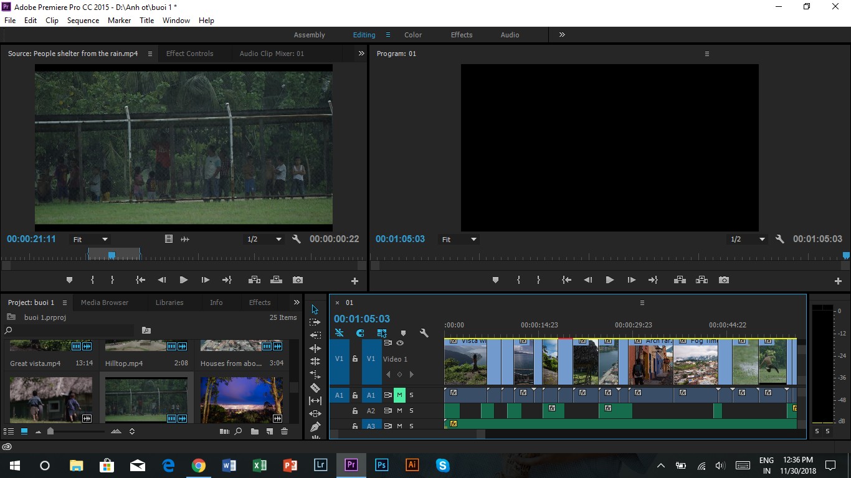The image size is (851, 478).
Task: Export frame from Program monitor
Action: tap(723, 280)
